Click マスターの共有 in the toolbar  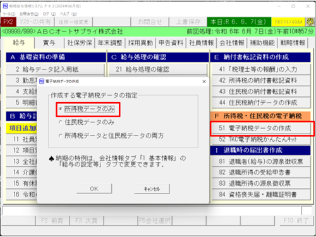pyautogui.click(x=35, y=21)
